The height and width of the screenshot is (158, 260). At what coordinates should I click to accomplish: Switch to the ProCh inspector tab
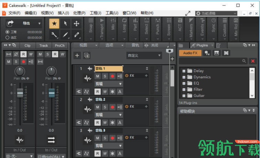(x=60, y=45)
